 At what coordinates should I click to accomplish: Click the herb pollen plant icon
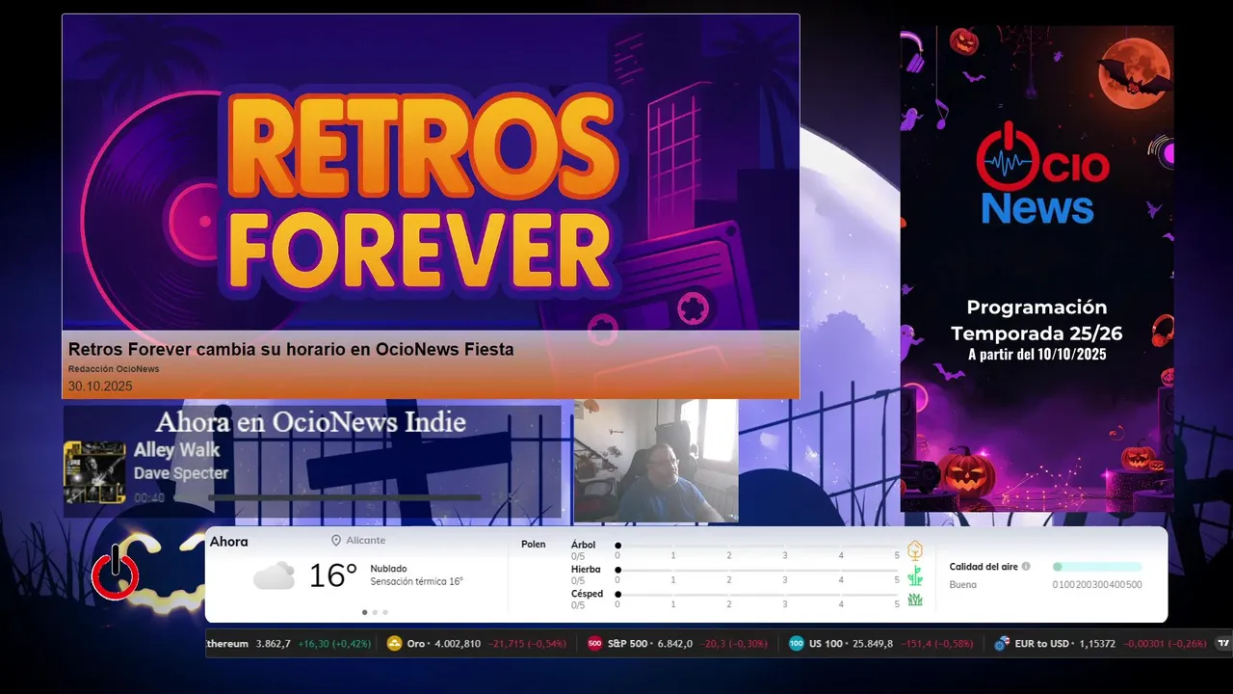tap(915, 576)
